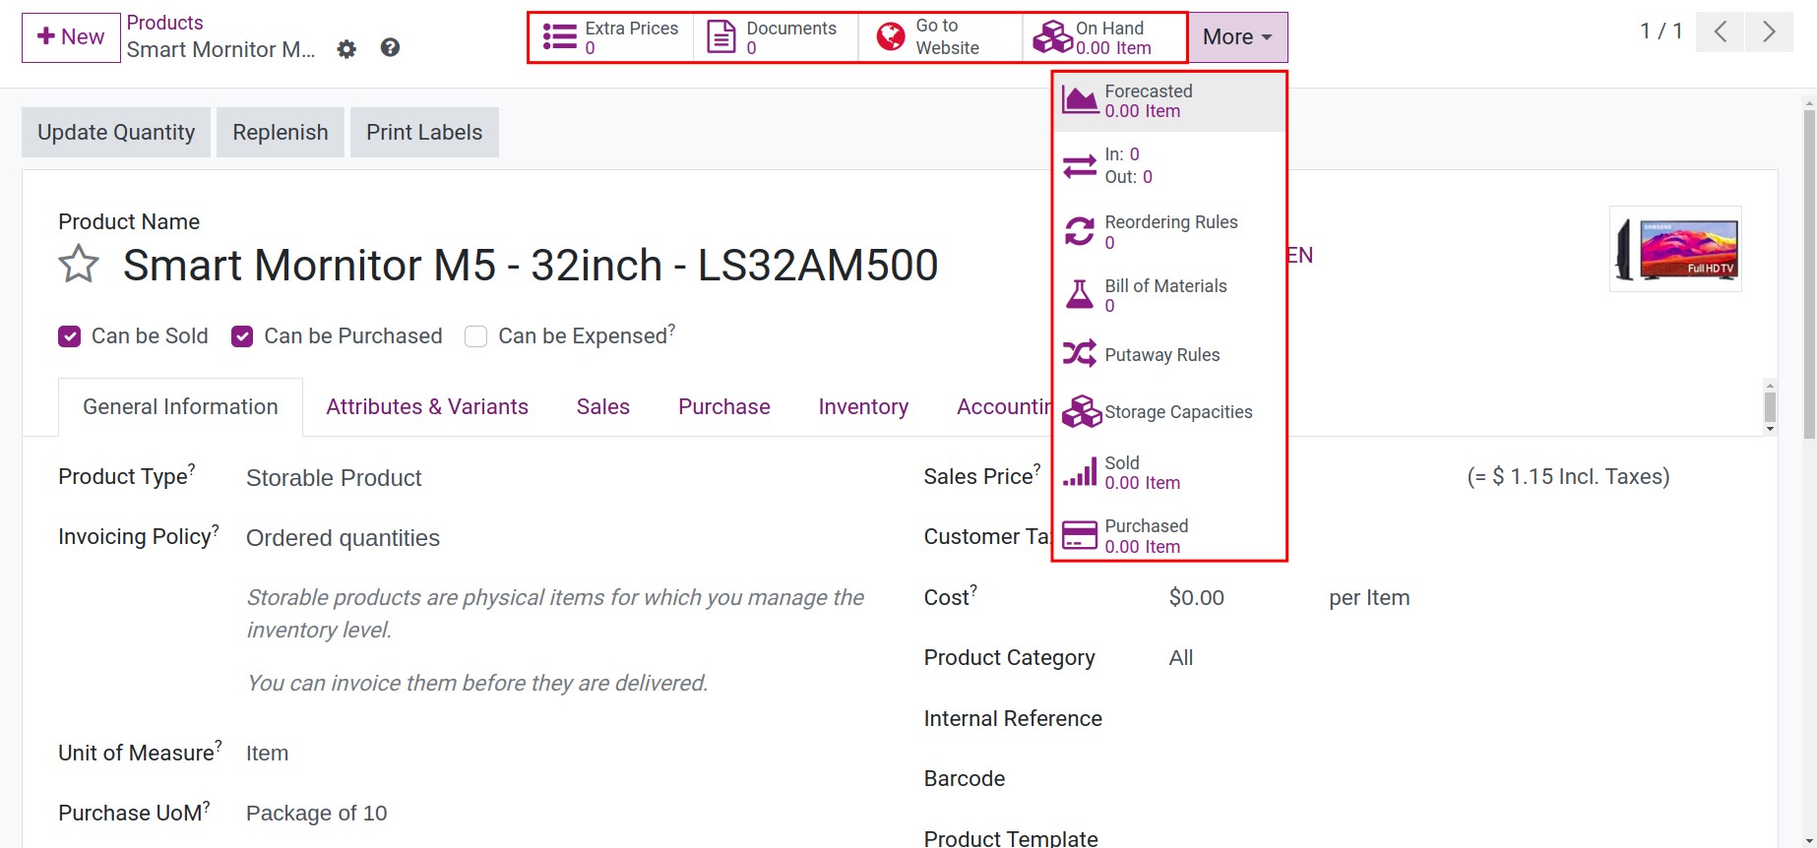
Task: Click the Replenish button
Action: pos(281,132)
